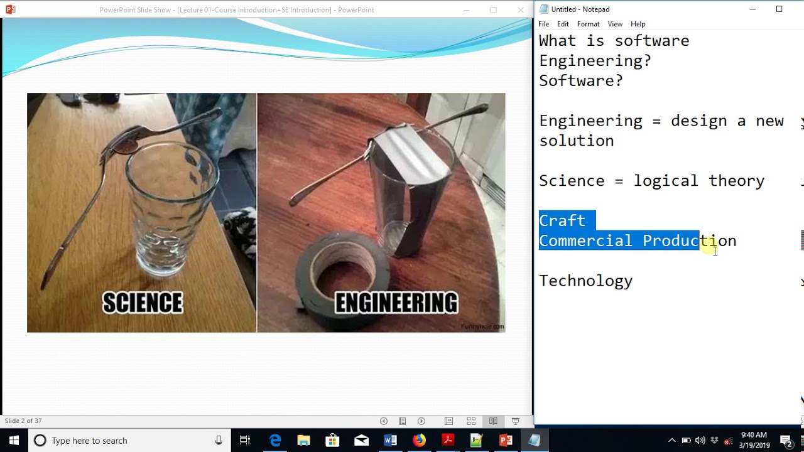This screenshot has width=804, height=452.
Task: Switch to PowerPoint on taskbar
Action: (x=506, y=441)
